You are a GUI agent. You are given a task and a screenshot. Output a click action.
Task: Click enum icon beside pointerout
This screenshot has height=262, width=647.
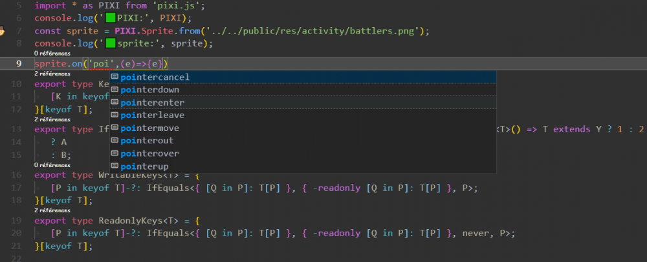(115, 141)
